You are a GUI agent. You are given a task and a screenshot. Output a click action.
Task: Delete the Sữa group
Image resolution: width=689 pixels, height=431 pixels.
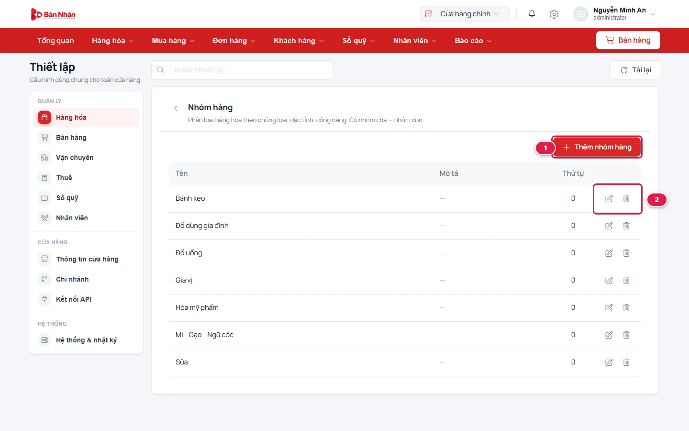pyautogui.click(x=626, y=363)
